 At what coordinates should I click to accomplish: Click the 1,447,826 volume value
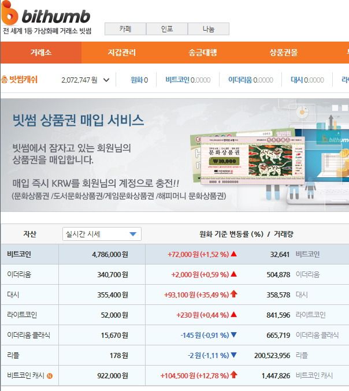(x=276, y=375)
